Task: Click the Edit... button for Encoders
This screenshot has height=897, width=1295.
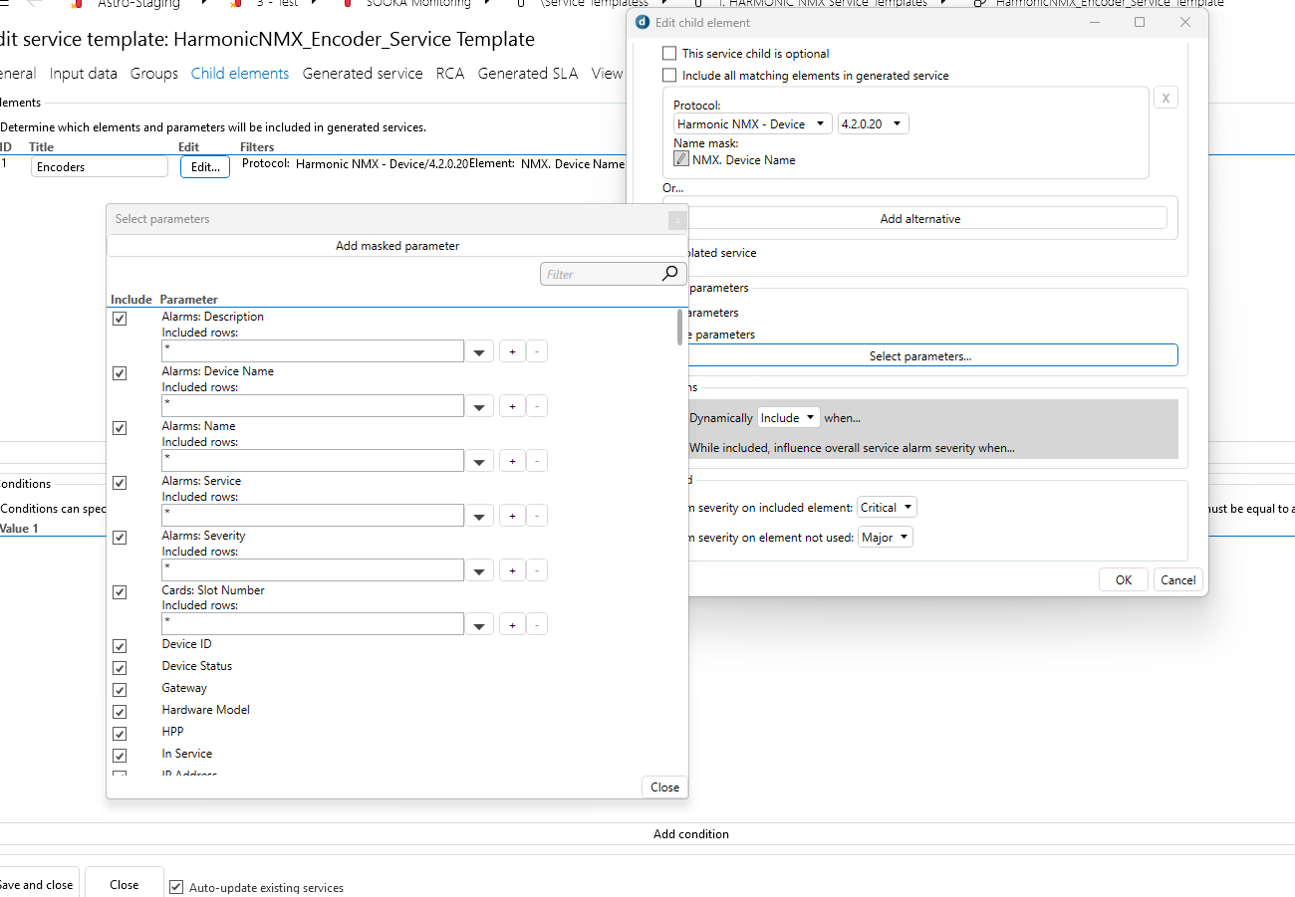Action: [205, 167]
